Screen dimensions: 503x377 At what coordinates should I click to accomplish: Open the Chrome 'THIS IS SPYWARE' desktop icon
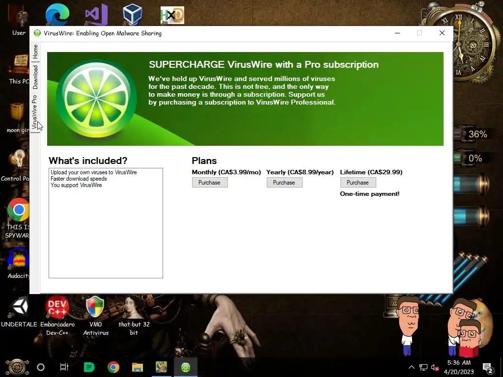18,219
